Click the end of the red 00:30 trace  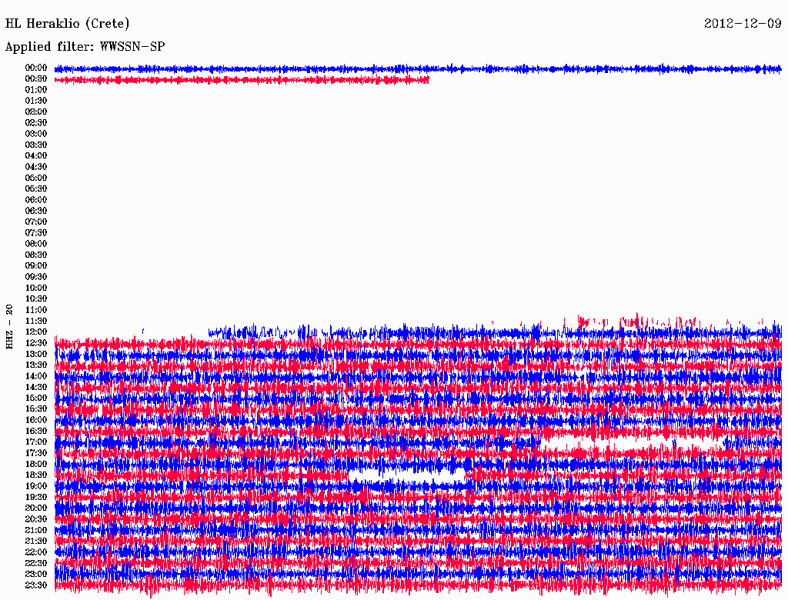(427, 79)
